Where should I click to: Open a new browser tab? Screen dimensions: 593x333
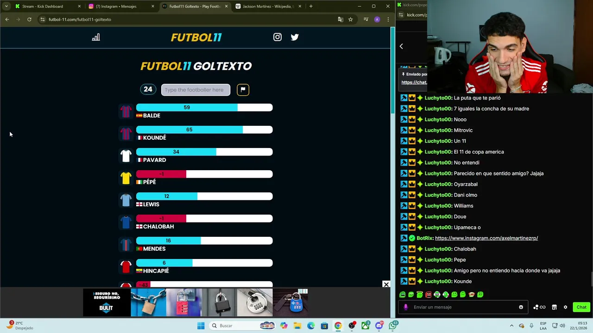pos(311,6)
